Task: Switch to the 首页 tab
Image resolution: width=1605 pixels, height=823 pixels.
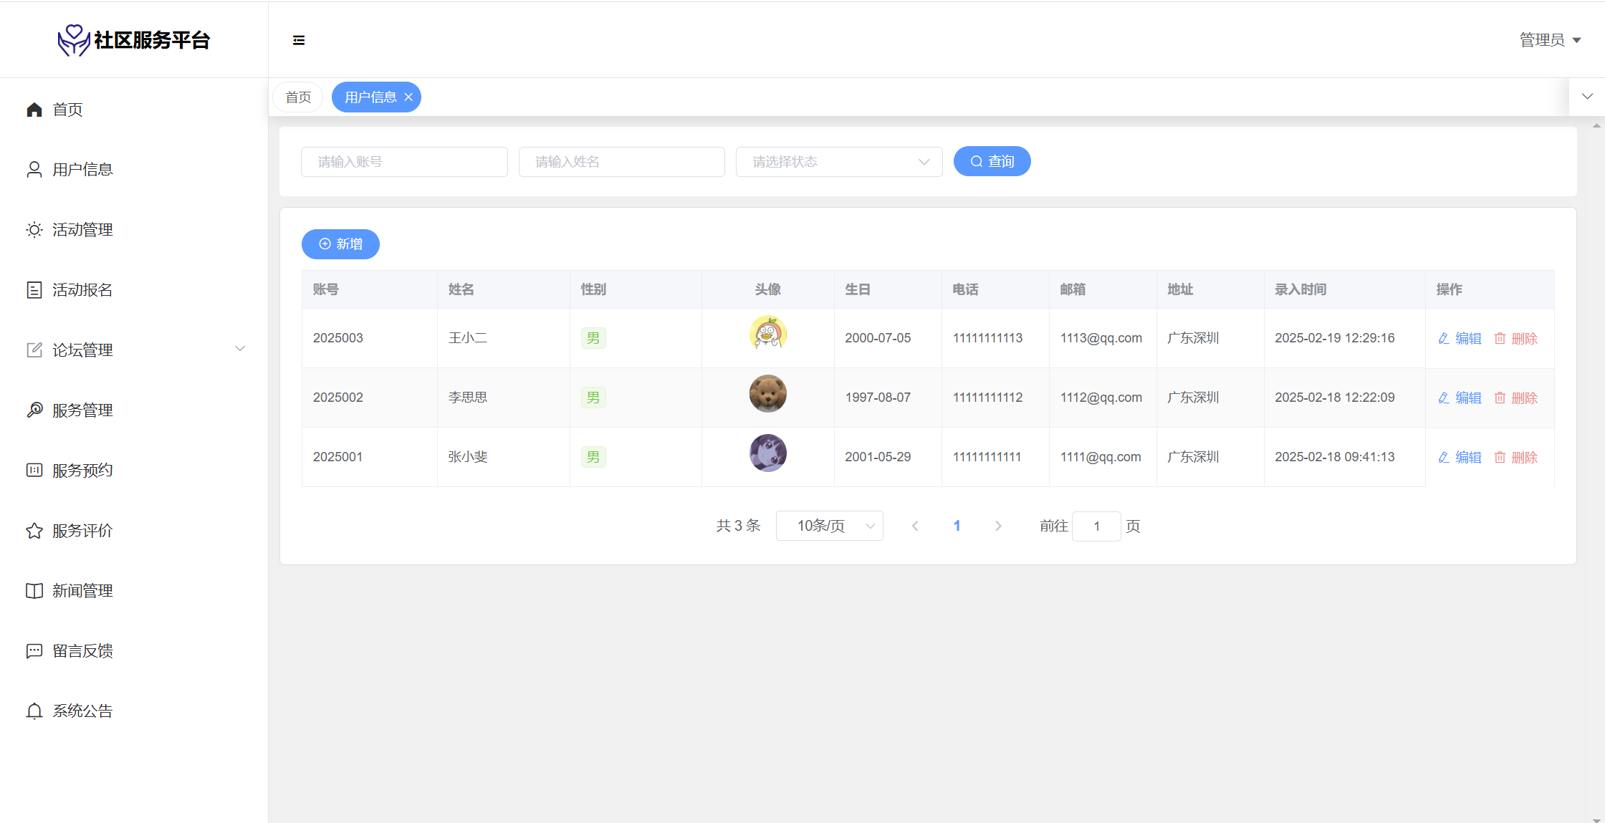Action: coord(298,97)
